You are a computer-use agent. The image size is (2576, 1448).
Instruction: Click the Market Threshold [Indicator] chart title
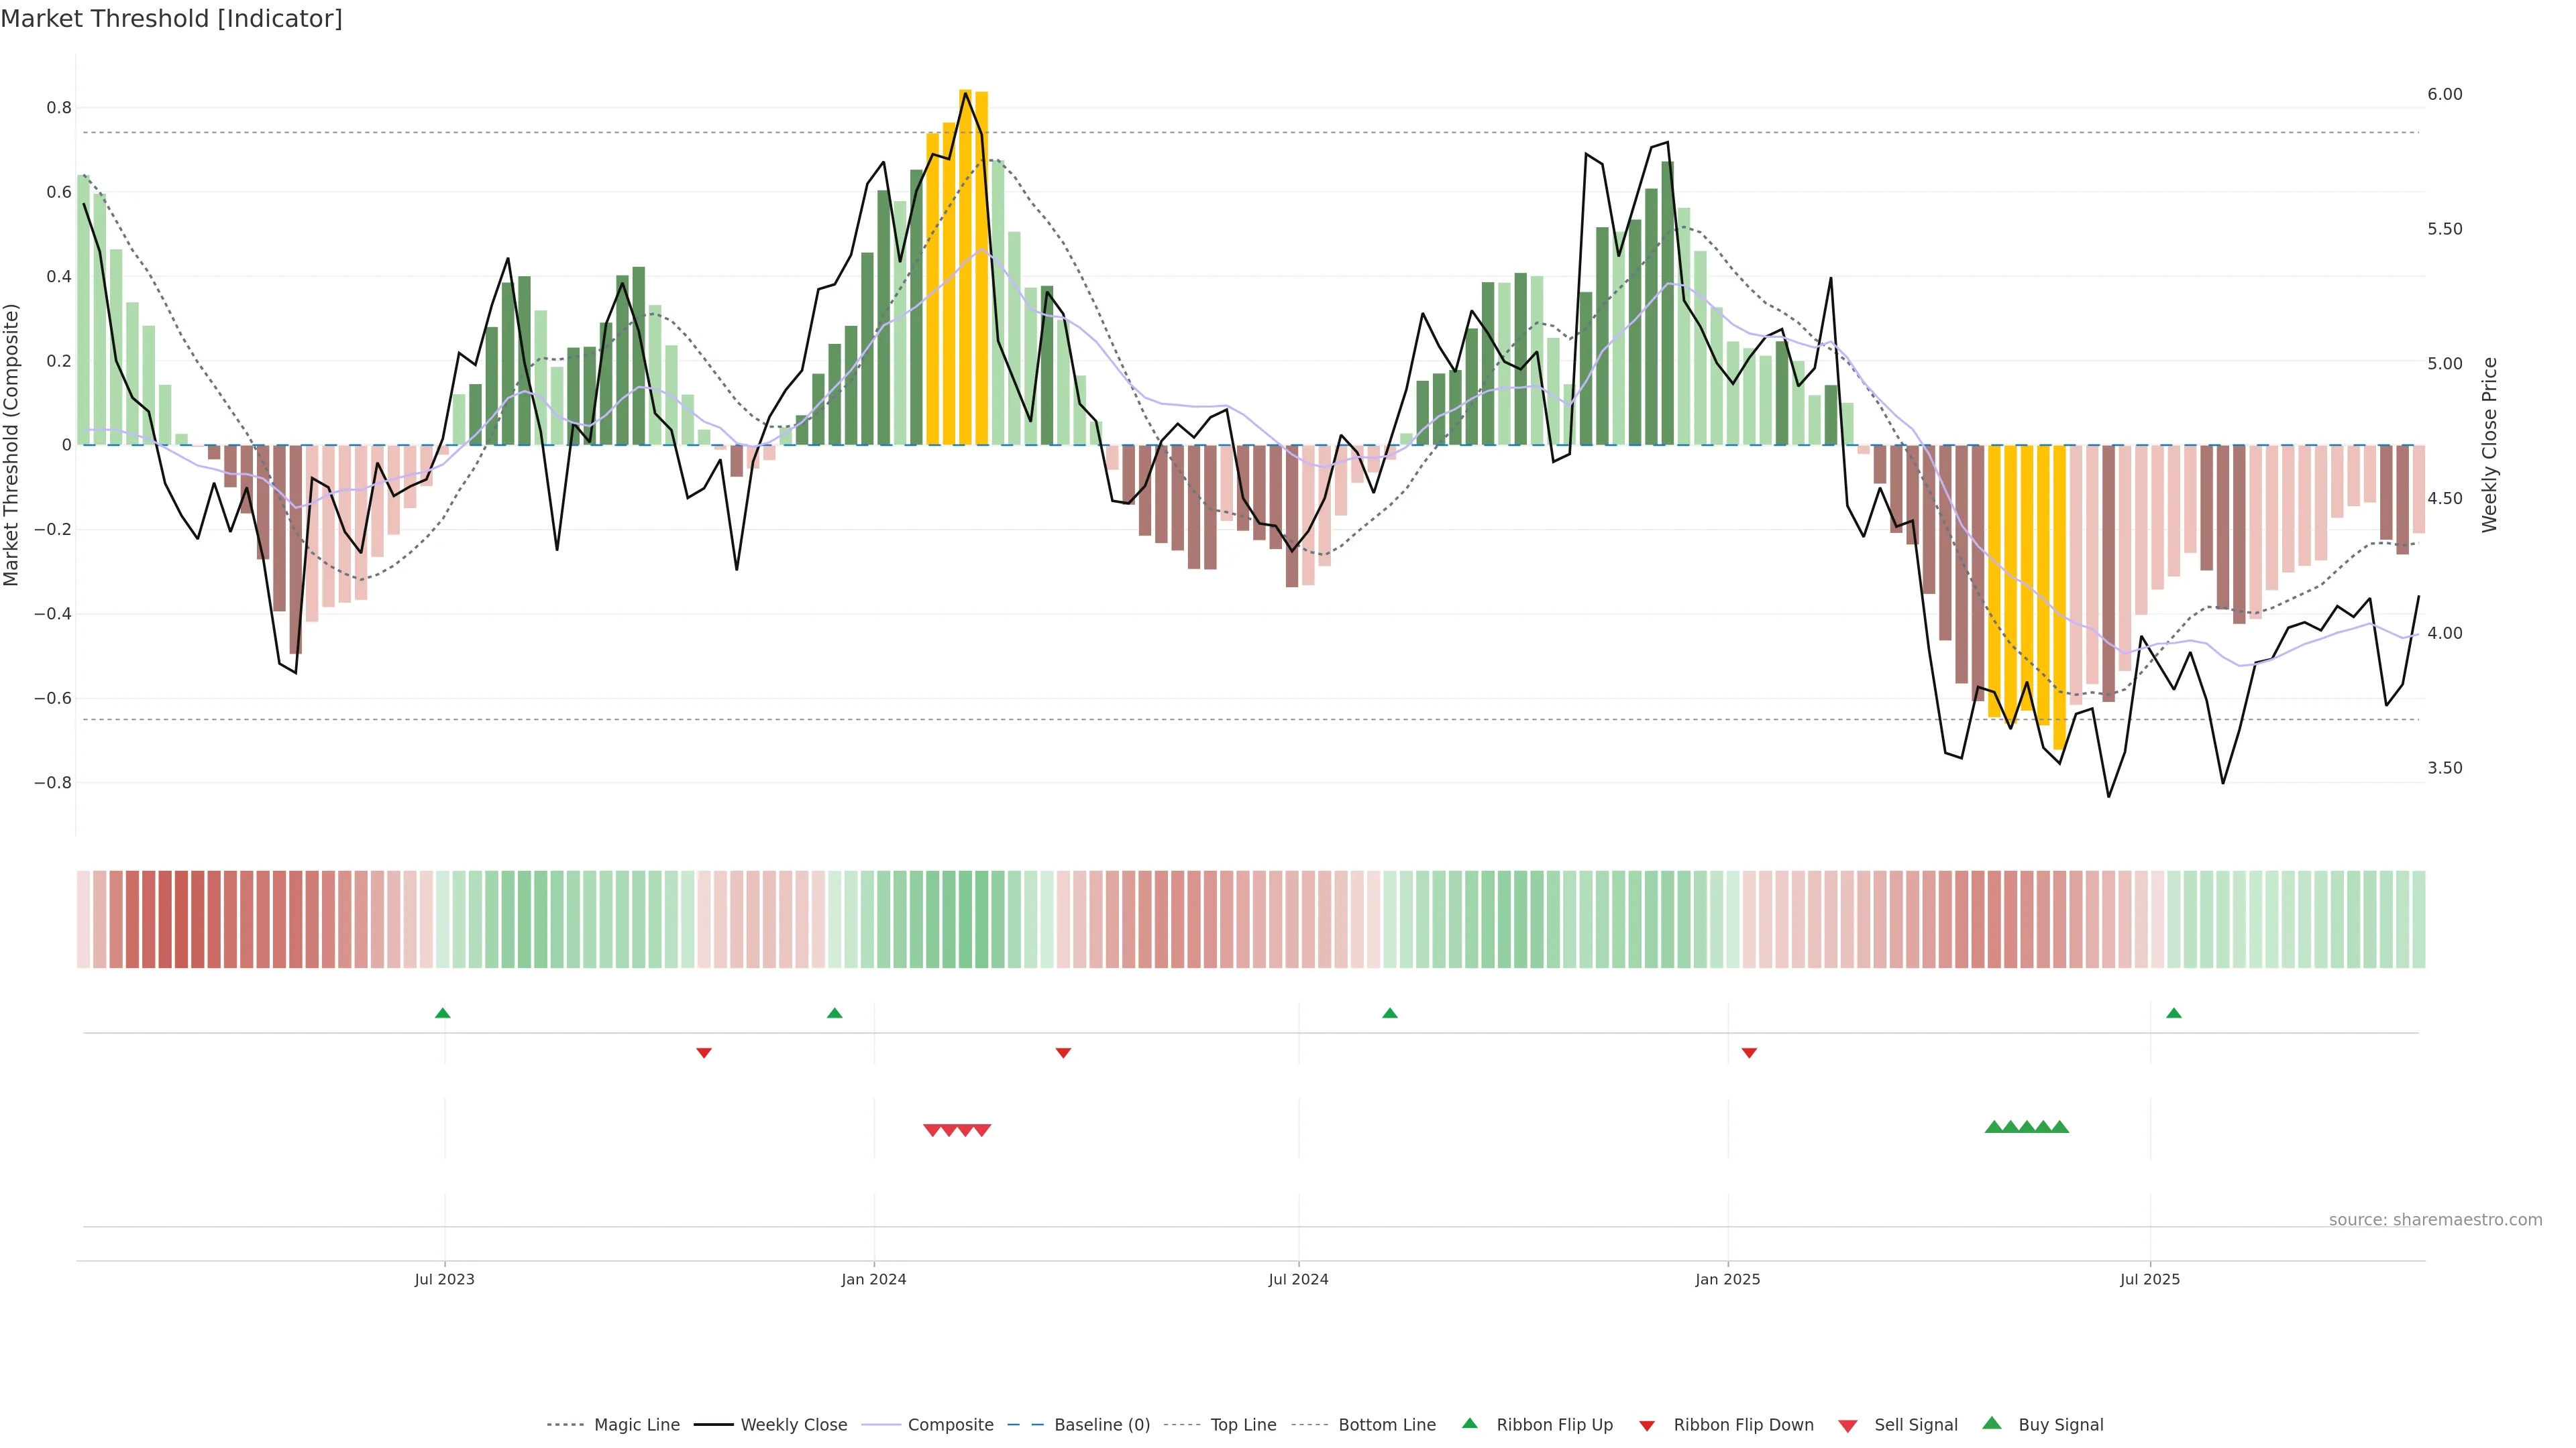tap(171, 19)
